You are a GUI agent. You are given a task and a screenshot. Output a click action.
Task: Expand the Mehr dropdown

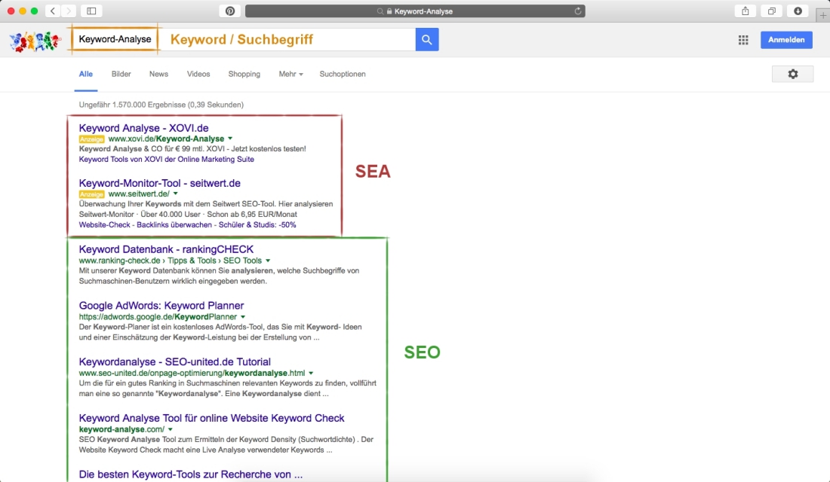(x=290, y=74)
